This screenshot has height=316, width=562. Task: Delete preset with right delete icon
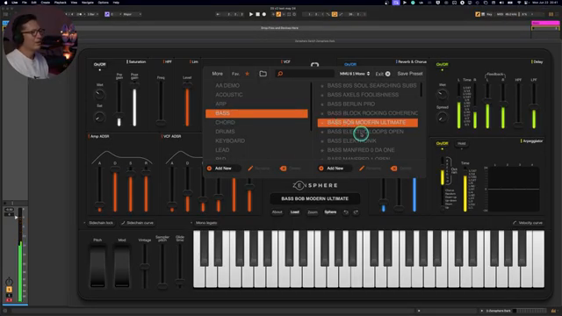(394, 169)
